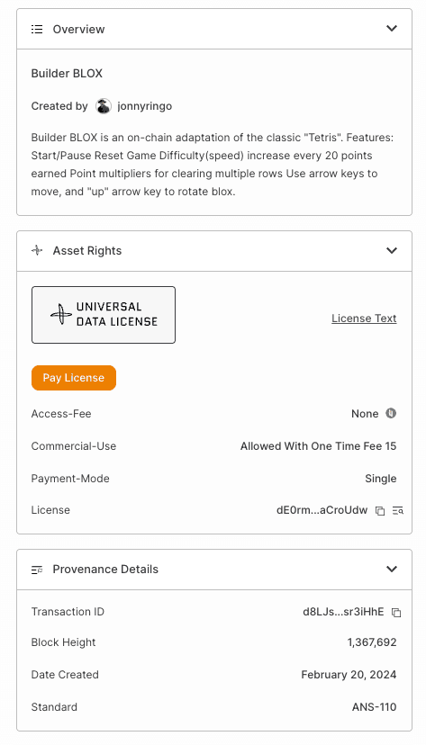Collapse the Asset Rights section chevron

click(391, 250)
